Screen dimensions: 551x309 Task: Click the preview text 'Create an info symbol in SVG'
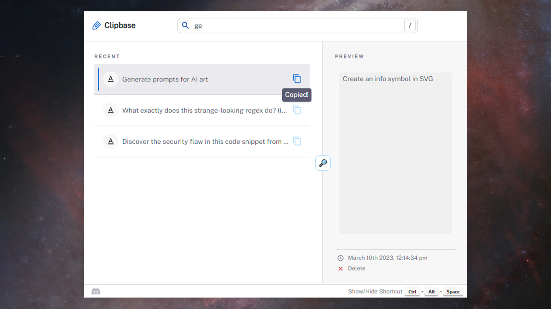(x=387, y=79)
